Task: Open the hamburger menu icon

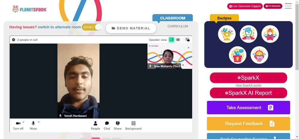Action: [x=288, y=6]
